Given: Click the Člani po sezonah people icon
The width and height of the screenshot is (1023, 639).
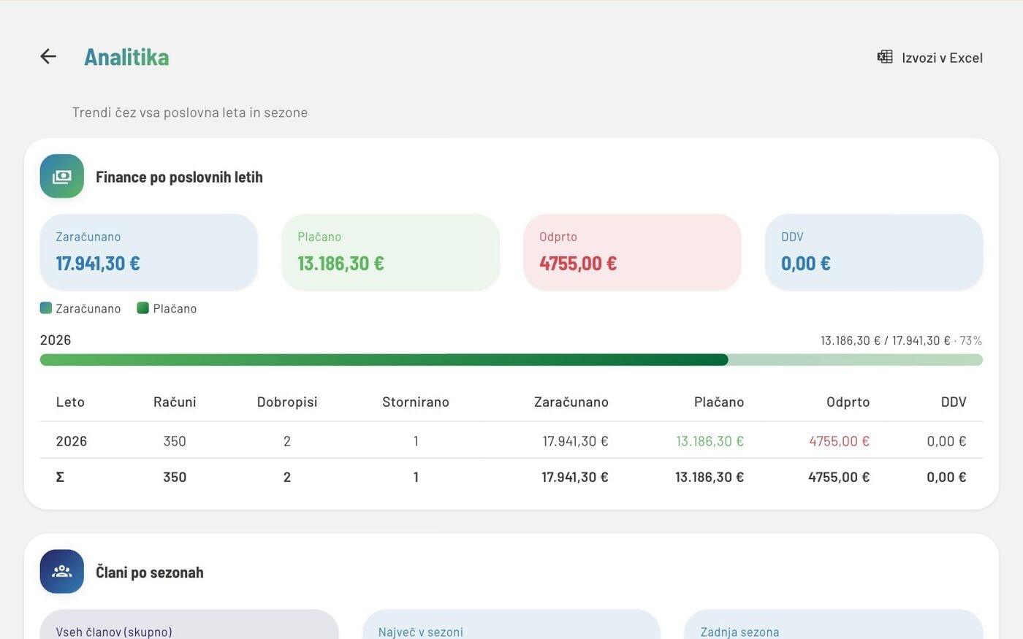Looking at the screenshot, I should point(62,571).
